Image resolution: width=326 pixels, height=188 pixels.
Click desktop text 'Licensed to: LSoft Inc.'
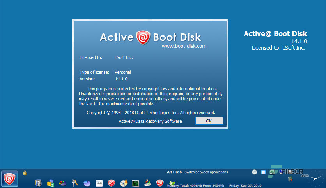[x=278, y=48]
